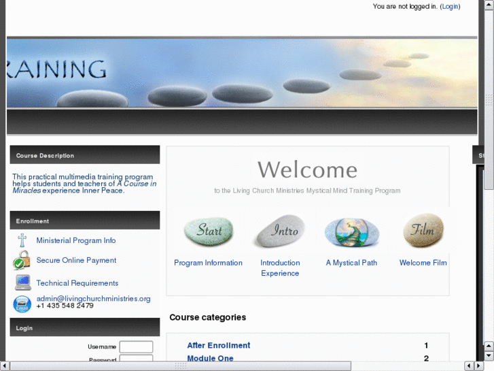Open the Introduction Experience link

pos(280,268)
